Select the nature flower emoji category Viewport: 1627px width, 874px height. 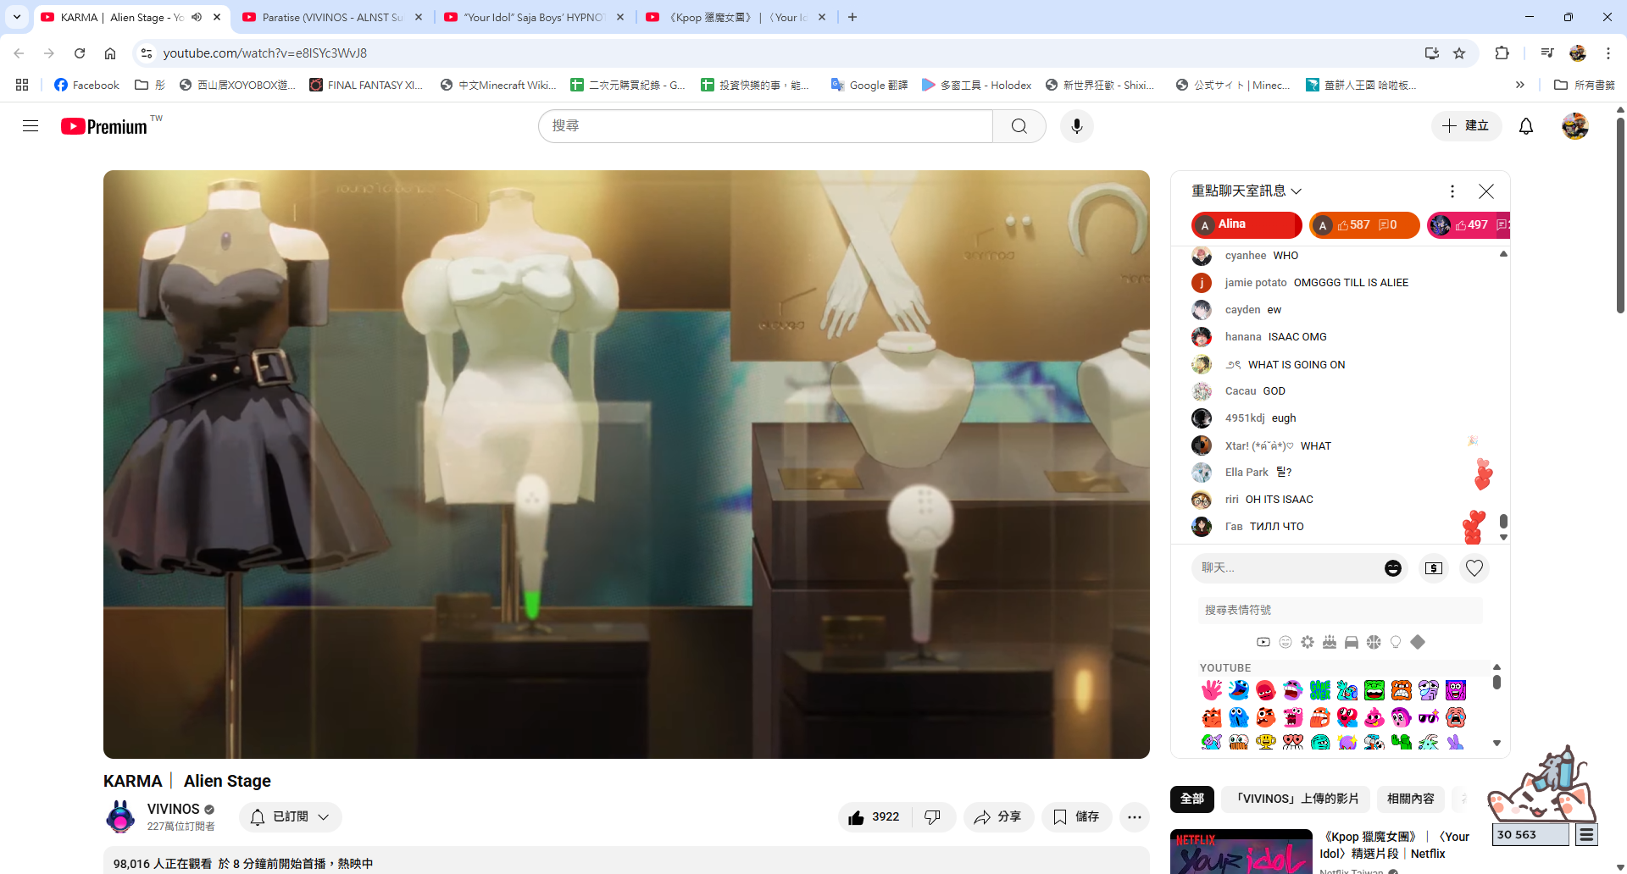pos(1308,642)
